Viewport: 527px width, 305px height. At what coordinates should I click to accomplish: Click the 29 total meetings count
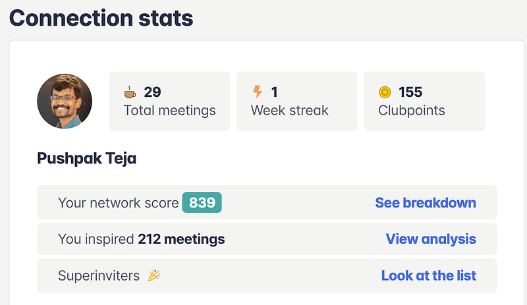152,92
